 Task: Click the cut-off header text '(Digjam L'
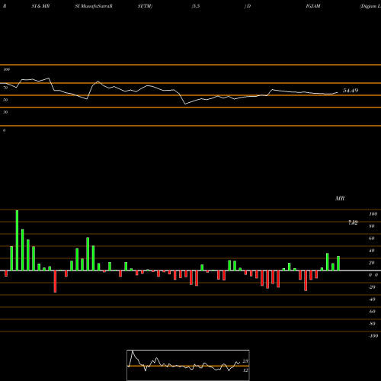[370, 6]
